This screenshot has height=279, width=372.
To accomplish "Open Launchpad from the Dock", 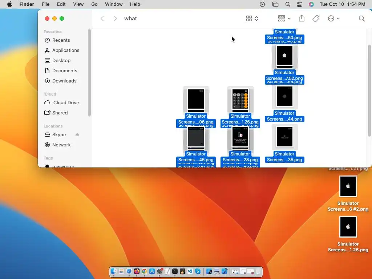I will [121, 271].
